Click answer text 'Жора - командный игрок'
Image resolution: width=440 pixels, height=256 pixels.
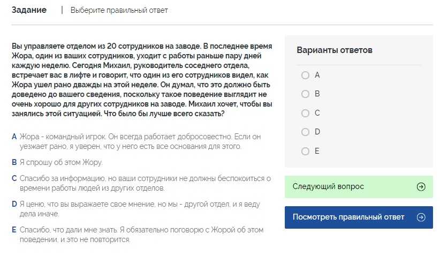coord(139,141)
